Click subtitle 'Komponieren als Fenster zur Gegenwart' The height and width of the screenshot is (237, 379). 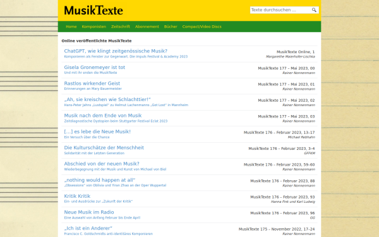[126, 57]
